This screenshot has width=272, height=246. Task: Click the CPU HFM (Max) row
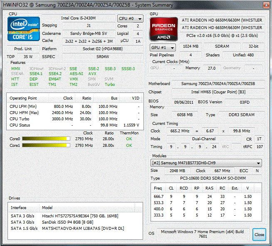pyautogui.click(x=75, y=112)
